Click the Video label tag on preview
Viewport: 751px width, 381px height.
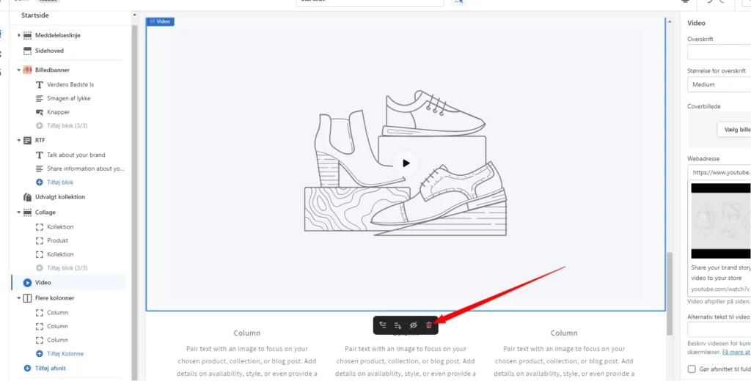(x=160, y=21)
